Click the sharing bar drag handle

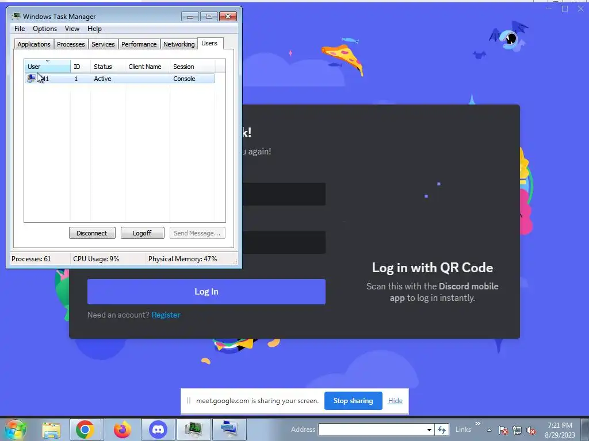coord(189,400)
